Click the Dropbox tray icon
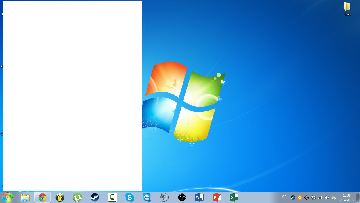 [313, 198]
